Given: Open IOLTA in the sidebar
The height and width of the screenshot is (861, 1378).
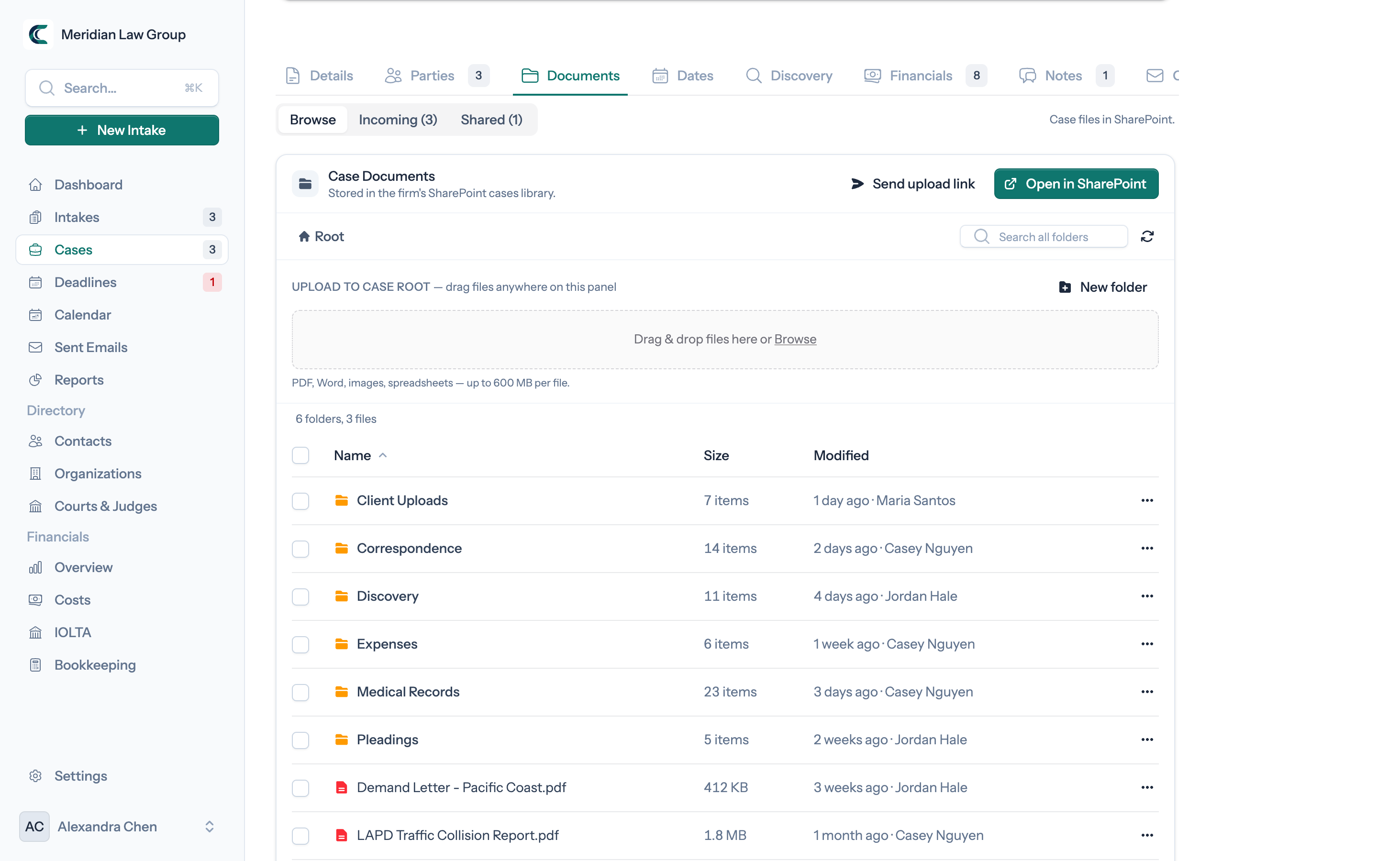Looking at the screenshot, I should (x=122, y=632).
